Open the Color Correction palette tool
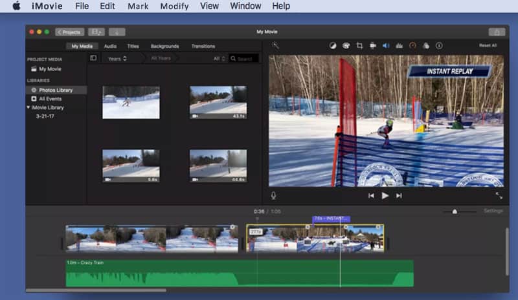 [x=346, y=46]
